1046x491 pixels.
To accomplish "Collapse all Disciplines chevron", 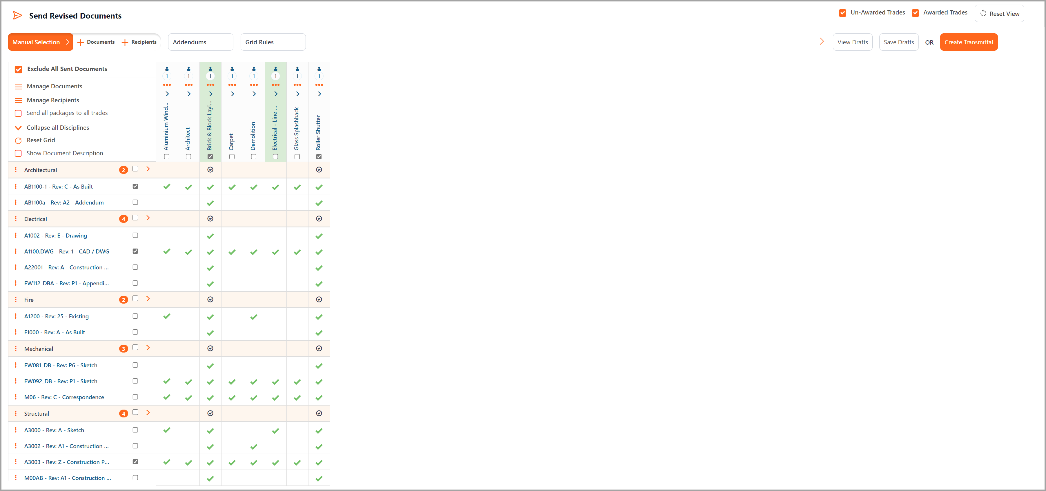I will [18, 128].
